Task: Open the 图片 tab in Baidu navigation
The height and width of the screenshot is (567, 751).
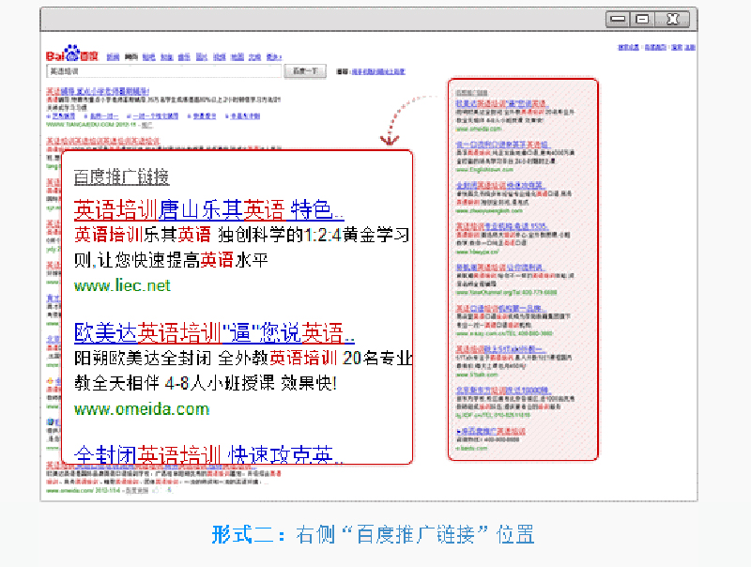Action: (202, 57)
